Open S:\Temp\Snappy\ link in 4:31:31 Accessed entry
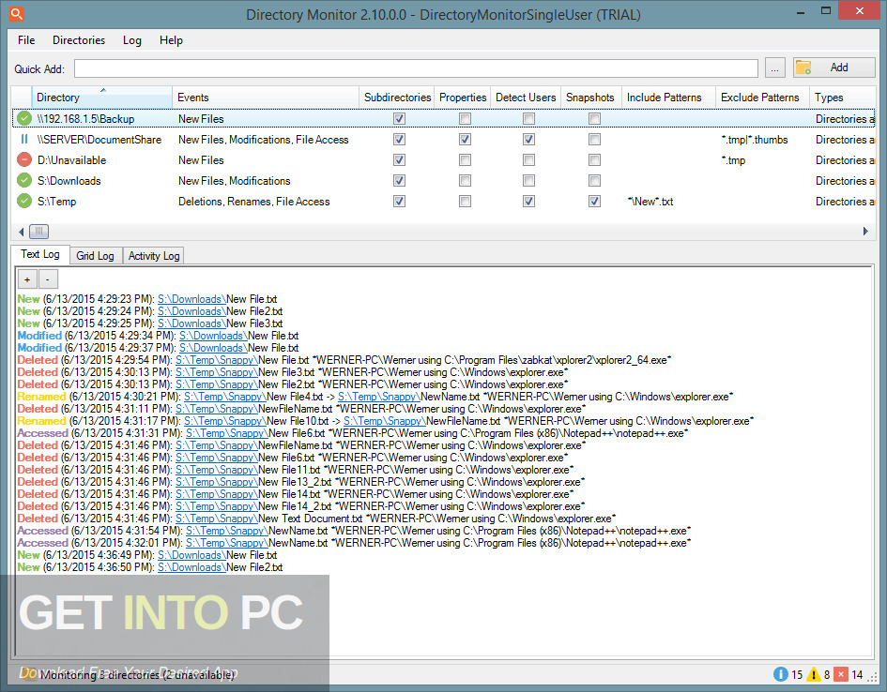The width and height of the screenshot is (887, 692). pyautogui.click(x=227, y=433)
